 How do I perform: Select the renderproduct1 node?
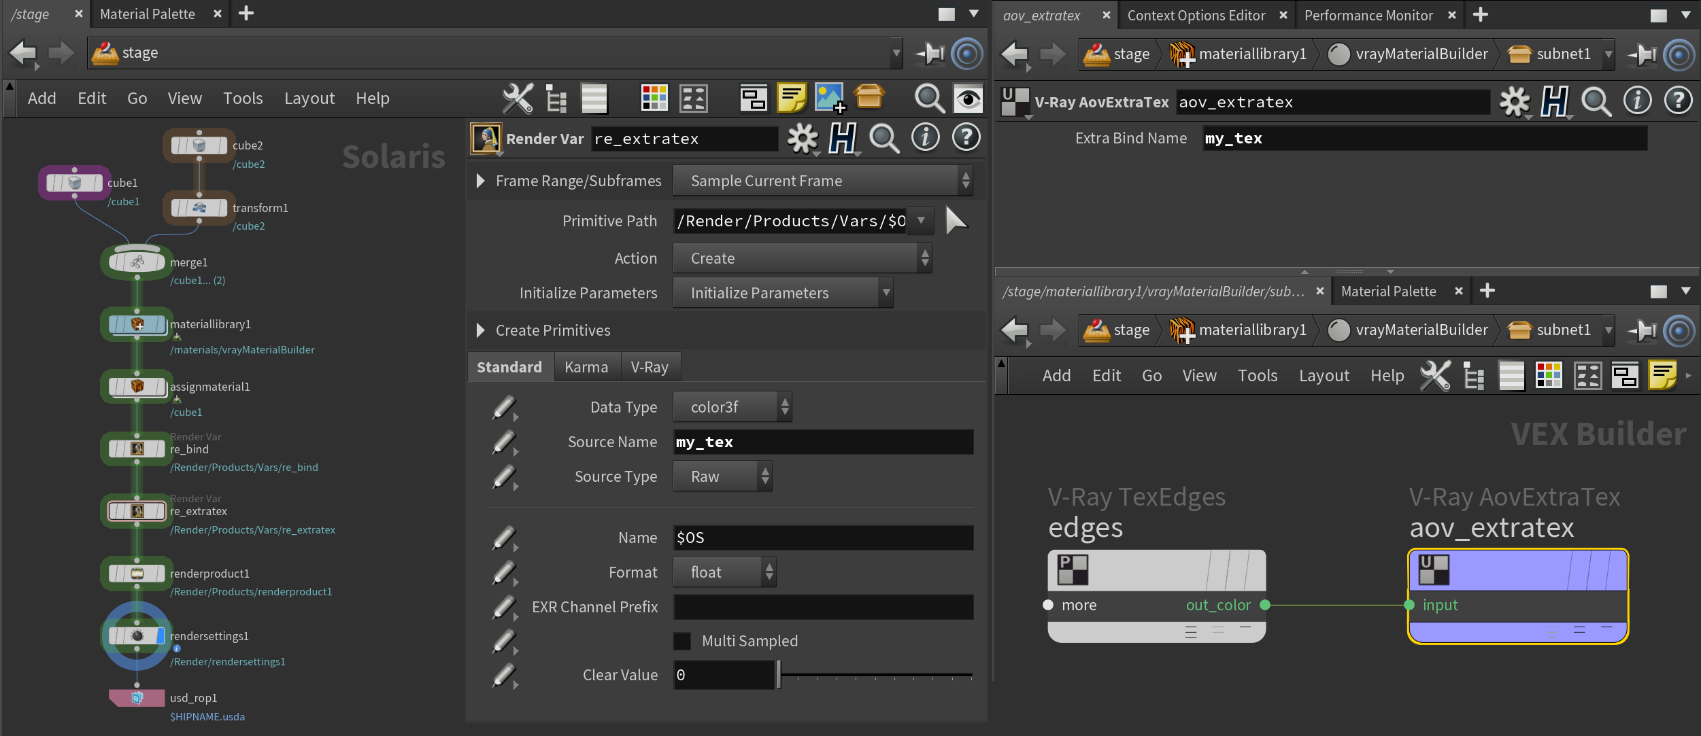pyautogui.click(x=137, y=574)
